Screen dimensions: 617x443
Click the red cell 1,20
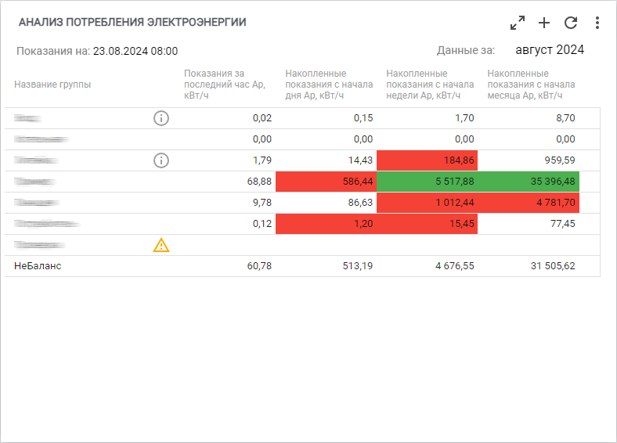tap(327, 224)
